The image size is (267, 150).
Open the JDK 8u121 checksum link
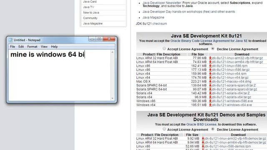click(159, 24)
